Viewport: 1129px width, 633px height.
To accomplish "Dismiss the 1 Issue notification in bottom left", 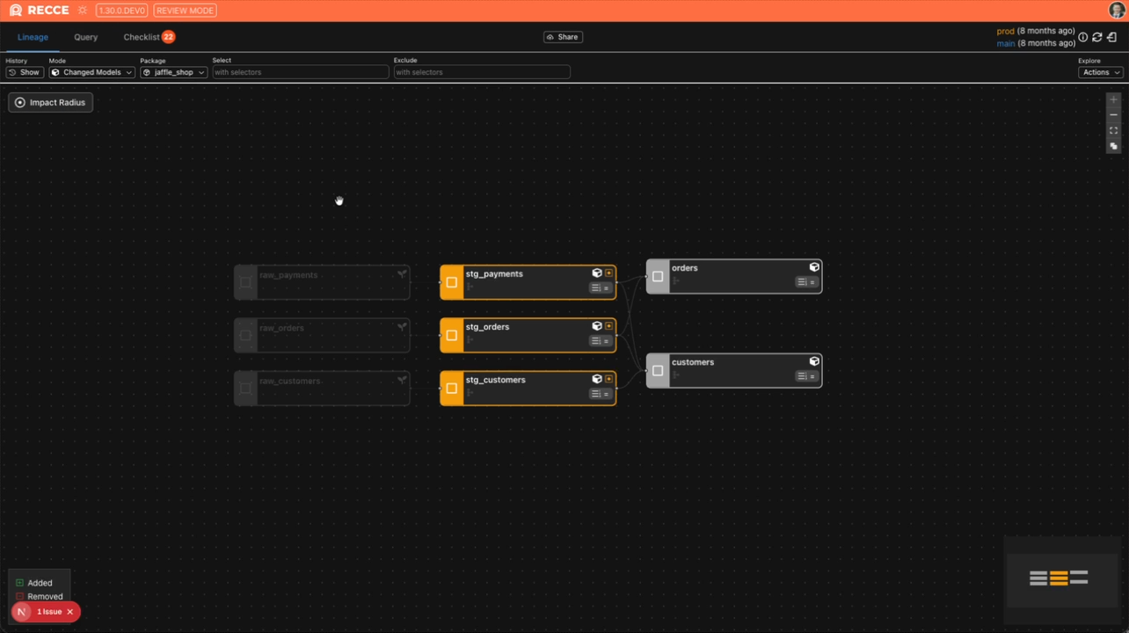I will 70,611.
